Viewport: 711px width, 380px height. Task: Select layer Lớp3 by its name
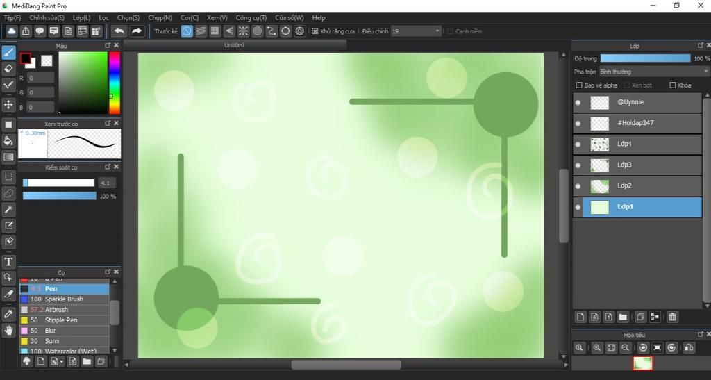[624, 165]
